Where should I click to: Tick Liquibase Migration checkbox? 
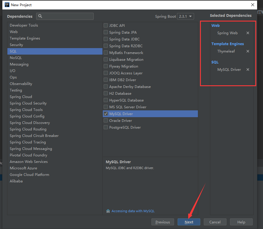pyautogui.click(x=106, y=60)
